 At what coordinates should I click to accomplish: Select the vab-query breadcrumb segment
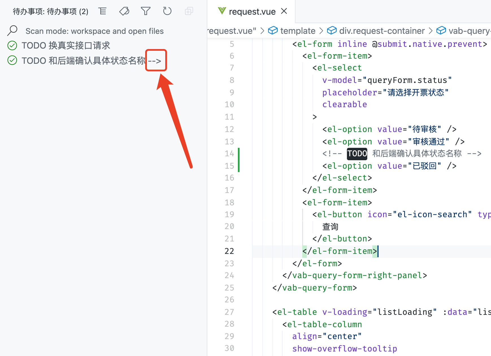point(470,31)
